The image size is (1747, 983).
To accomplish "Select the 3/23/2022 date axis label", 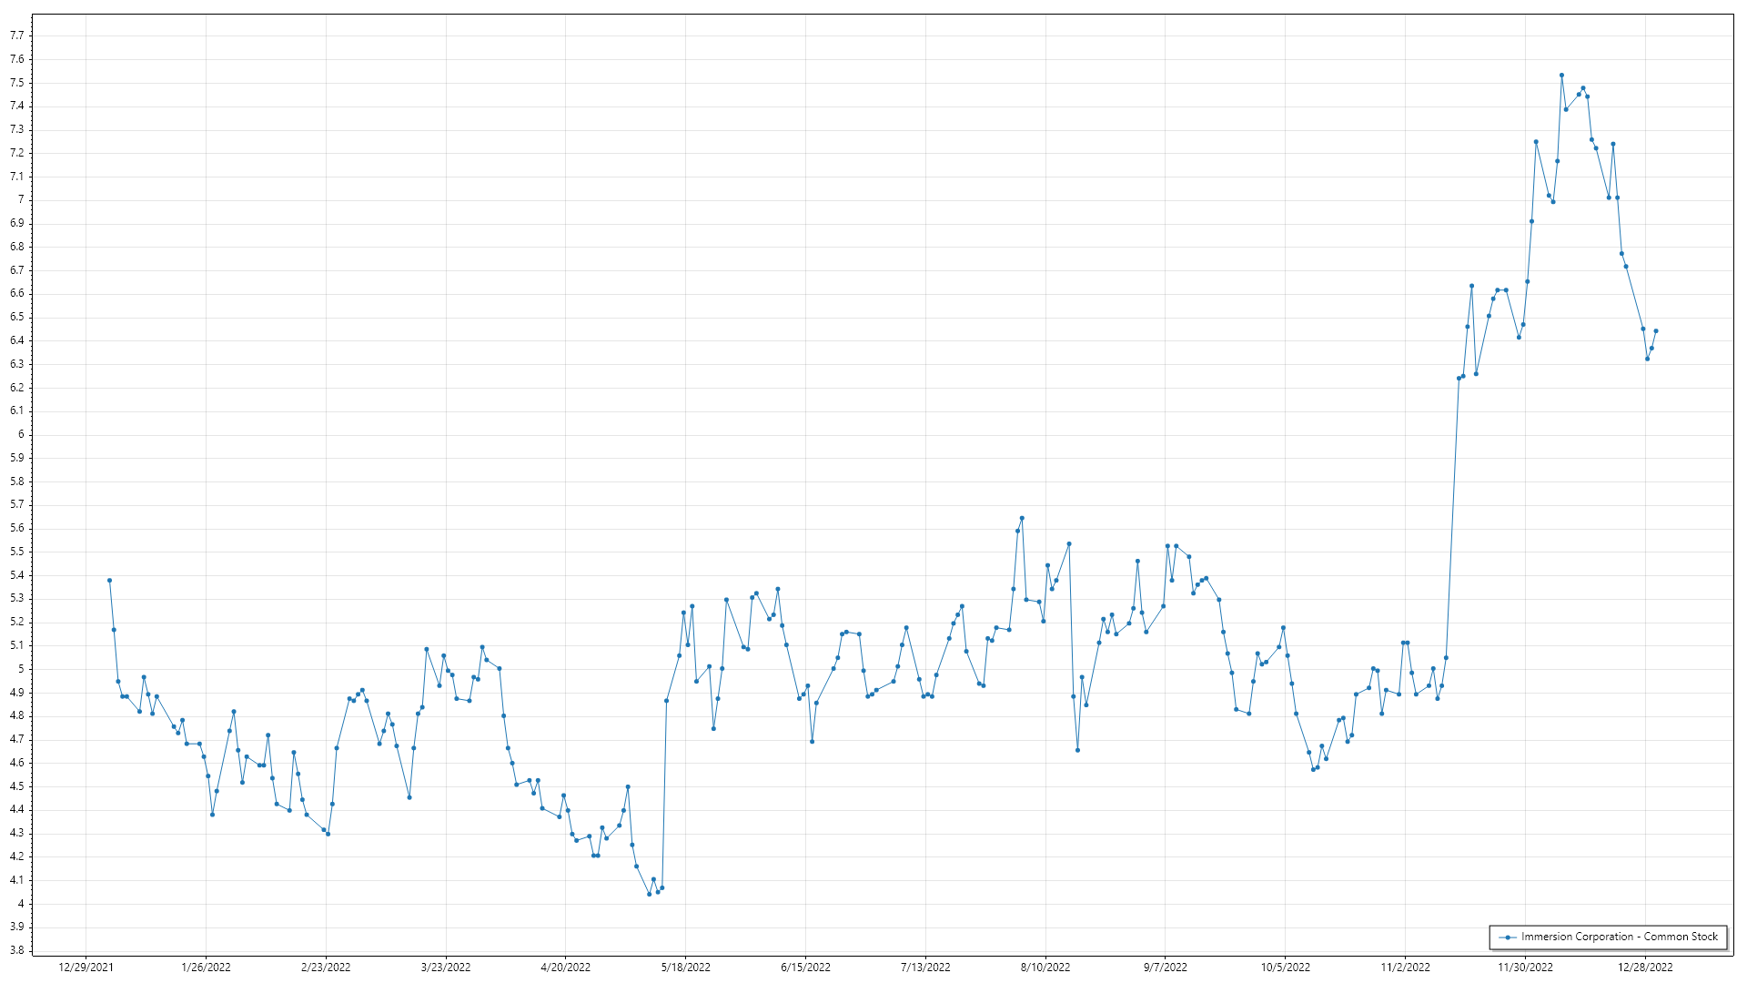I will pyautogui.click(x=446, y=967).
